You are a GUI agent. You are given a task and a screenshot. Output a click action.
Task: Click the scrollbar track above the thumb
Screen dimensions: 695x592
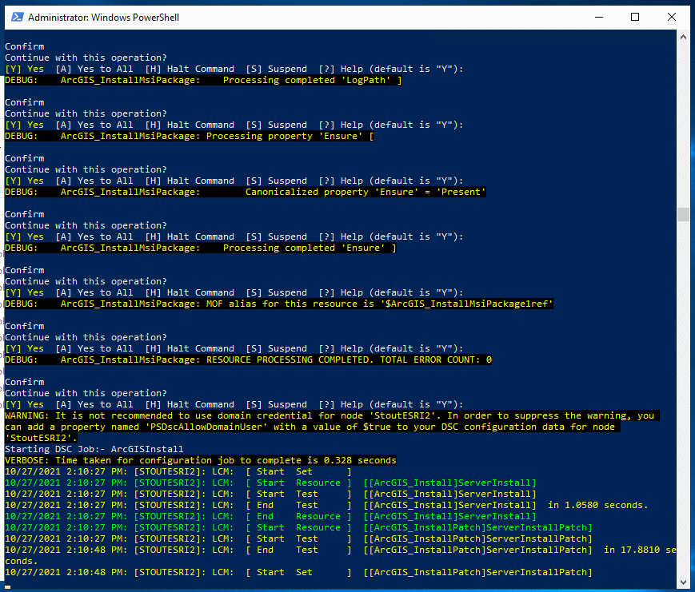[682, 120]
